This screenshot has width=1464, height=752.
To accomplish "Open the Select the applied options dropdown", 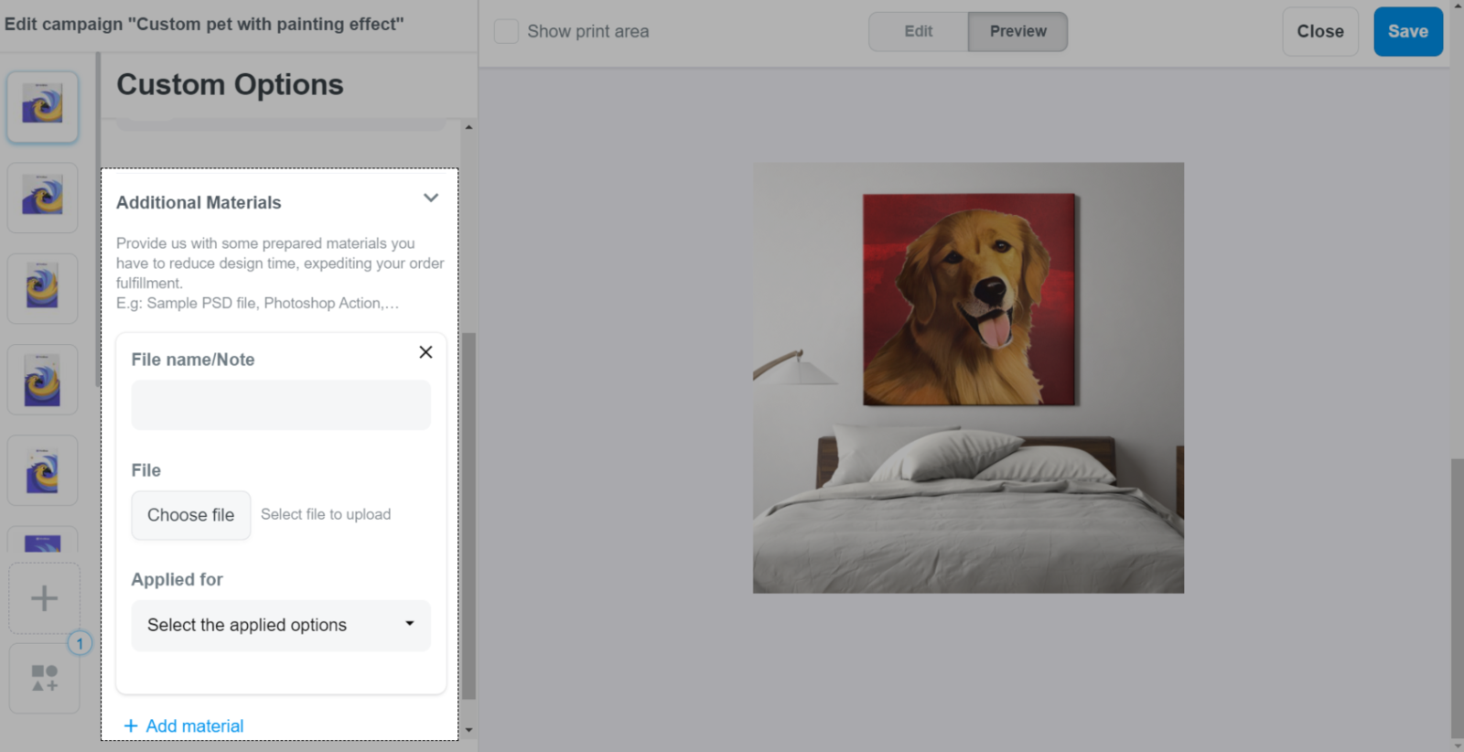I will (281, 626).
